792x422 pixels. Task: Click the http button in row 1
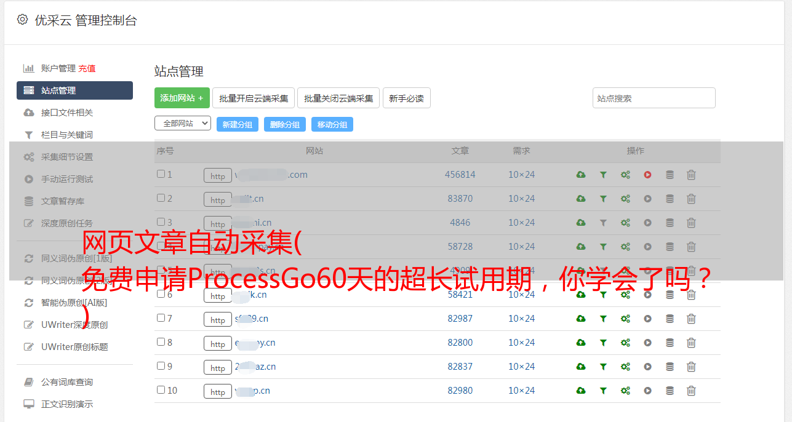[x=218, y=176]
